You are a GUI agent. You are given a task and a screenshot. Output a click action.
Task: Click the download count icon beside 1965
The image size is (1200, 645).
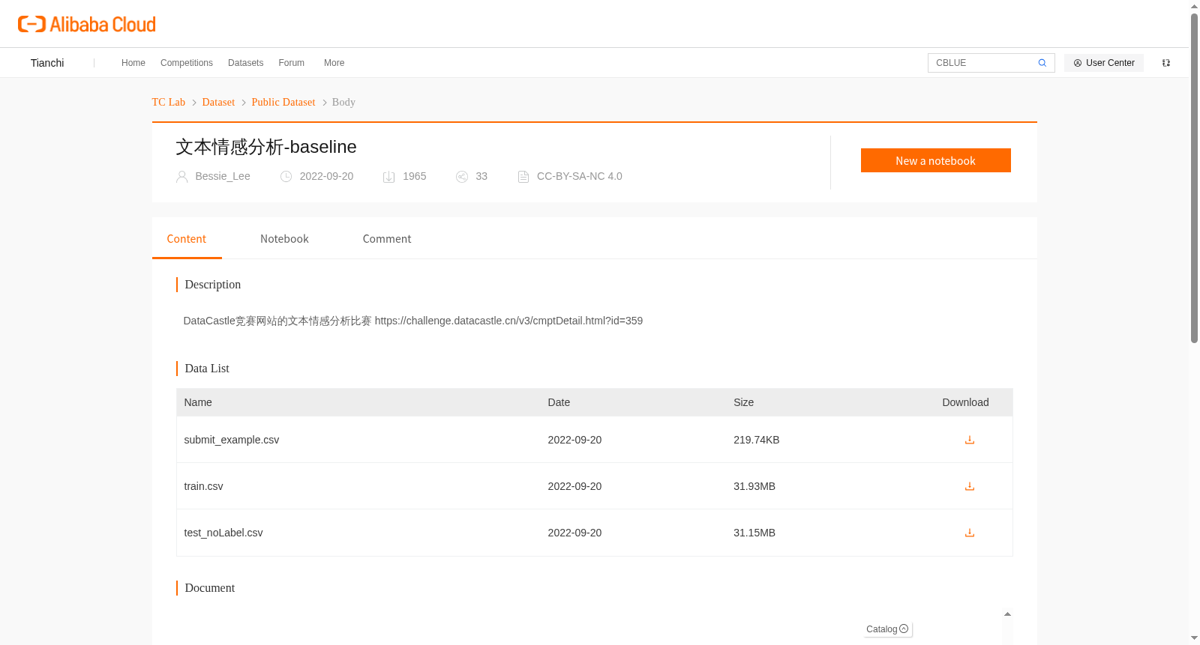pos(388,177)
